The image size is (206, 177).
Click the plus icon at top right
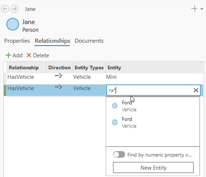pyautogui.click(x=194, y=9)
